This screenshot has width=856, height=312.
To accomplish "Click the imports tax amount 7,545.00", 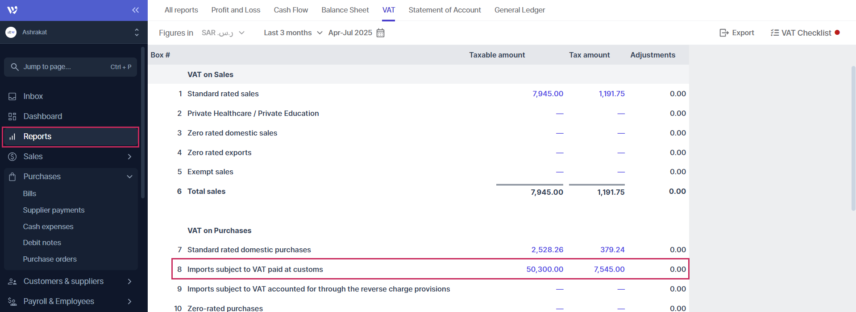I will tap(609, 270).
